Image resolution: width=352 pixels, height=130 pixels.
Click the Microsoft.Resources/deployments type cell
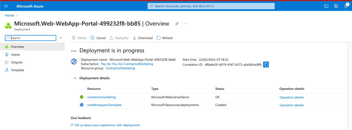point(175,105)
